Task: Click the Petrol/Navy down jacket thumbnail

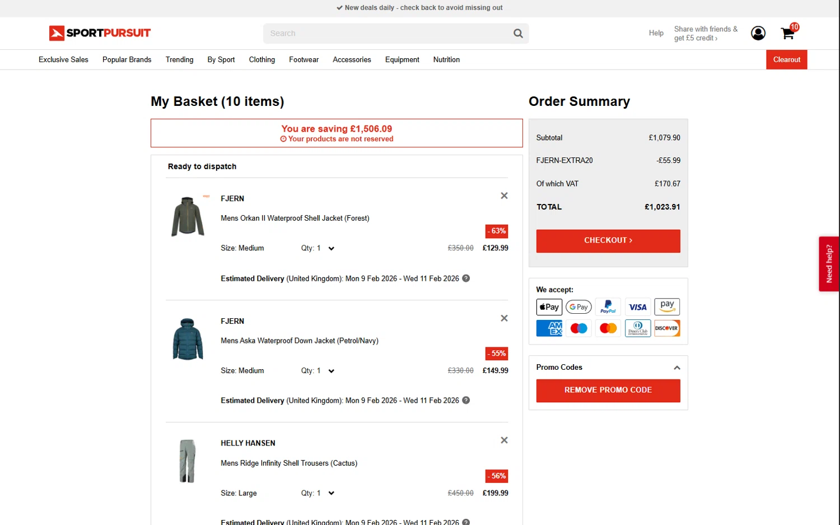Action: [x=188, y=339]
